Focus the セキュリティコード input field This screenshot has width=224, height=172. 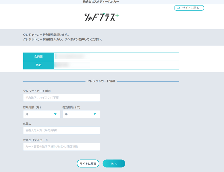point(61,147)
